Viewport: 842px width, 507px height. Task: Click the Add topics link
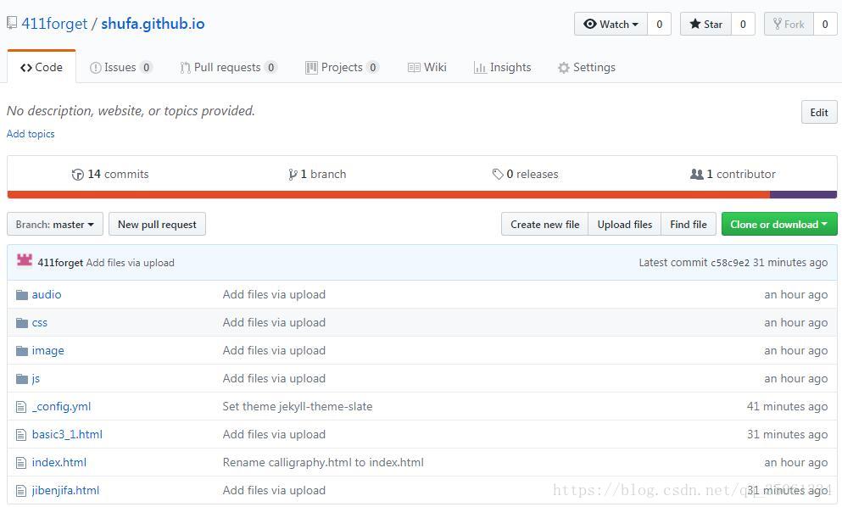pyautogui.click(x=31, y=134)
